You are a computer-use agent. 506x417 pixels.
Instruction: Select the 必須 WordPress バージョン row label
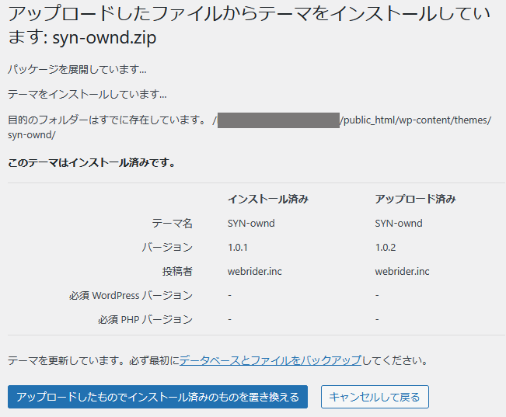(x=130, y=295)
